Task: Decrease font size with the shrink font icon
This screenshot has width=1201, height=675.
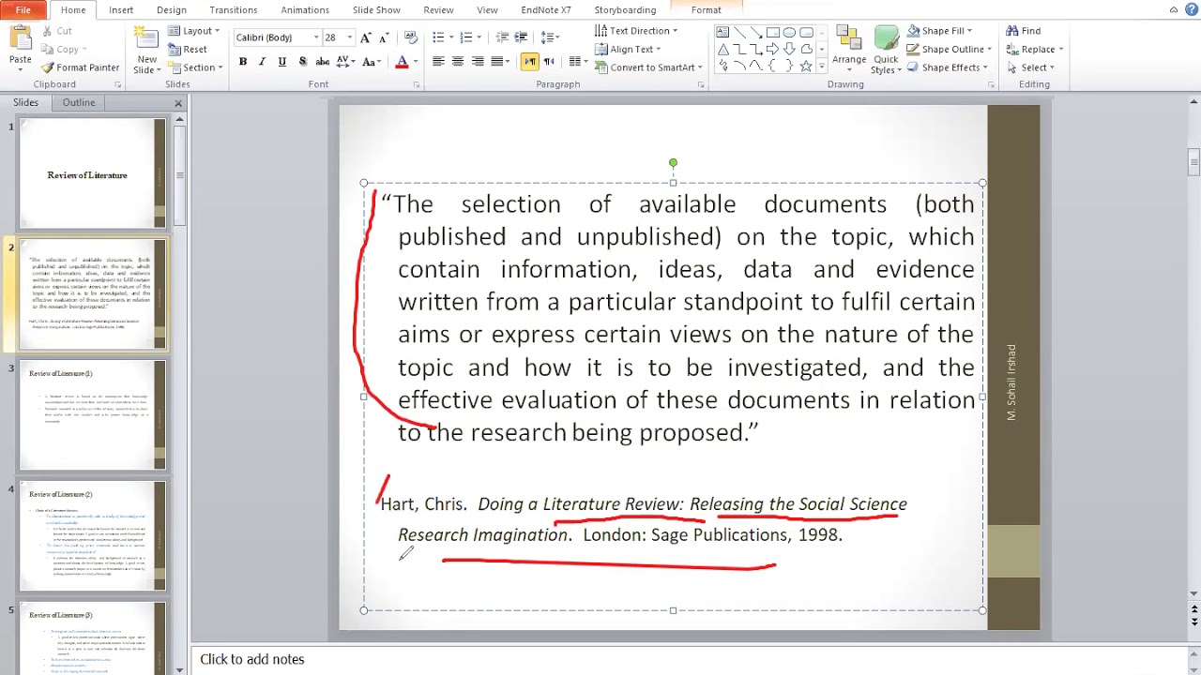Action: [x=386, y=37]
